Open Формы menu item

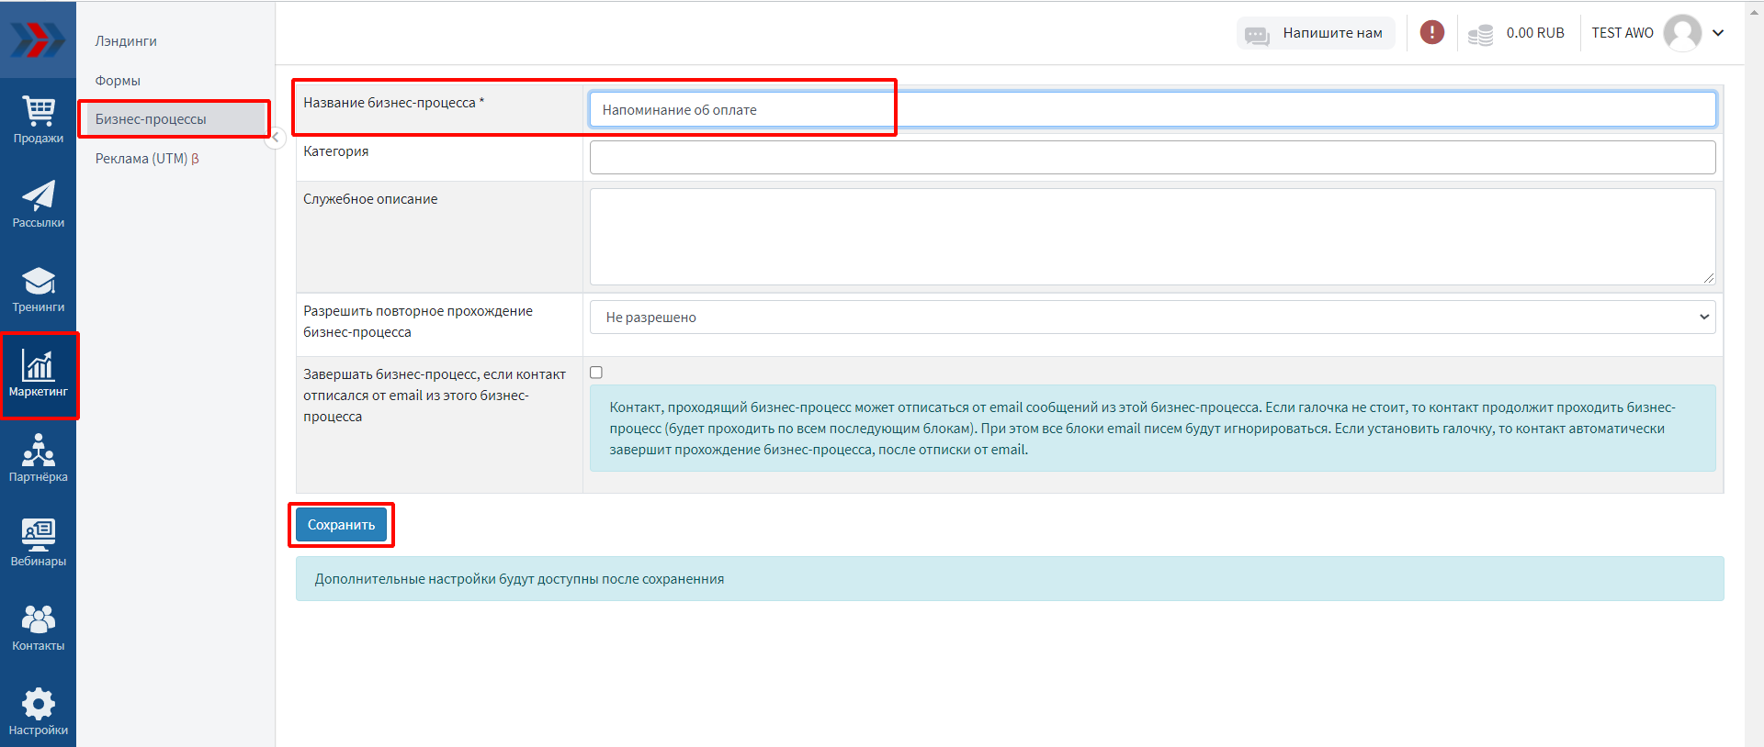click(118, 81)
